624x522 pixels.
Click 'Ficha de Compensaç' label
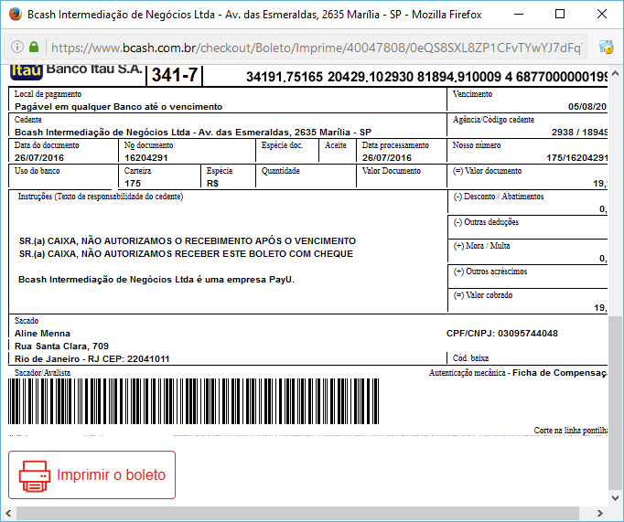click(560, 372)
